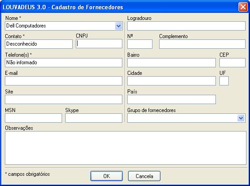Screen dimensions: 250x186
Task: Open the Nome dropdown arrow
Action: coord(118,26)
